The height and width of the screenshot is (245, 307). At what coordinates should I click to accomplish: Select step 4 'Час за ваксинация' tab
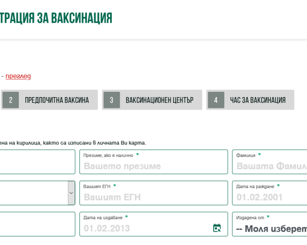click(250, 100)
